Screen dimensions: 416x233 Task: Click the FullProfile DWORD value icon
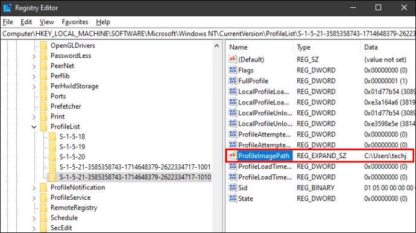232,80
